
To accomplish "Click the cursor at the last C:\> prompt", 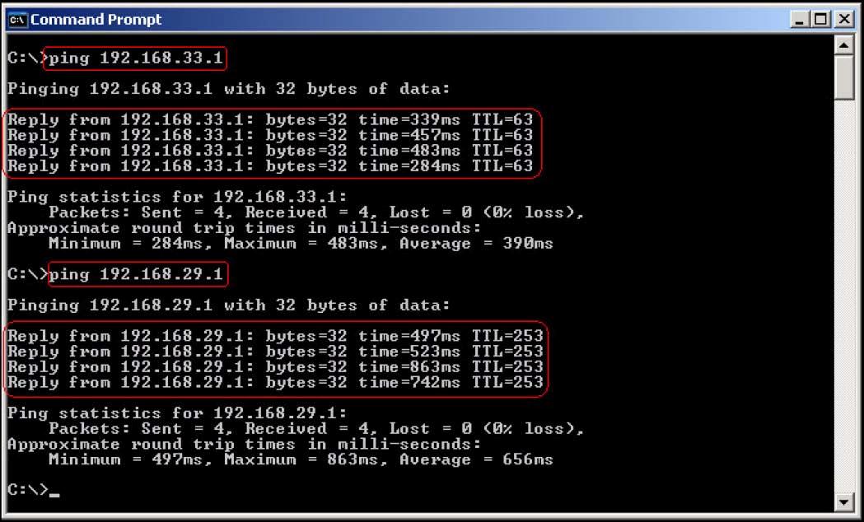I will 54,492.
